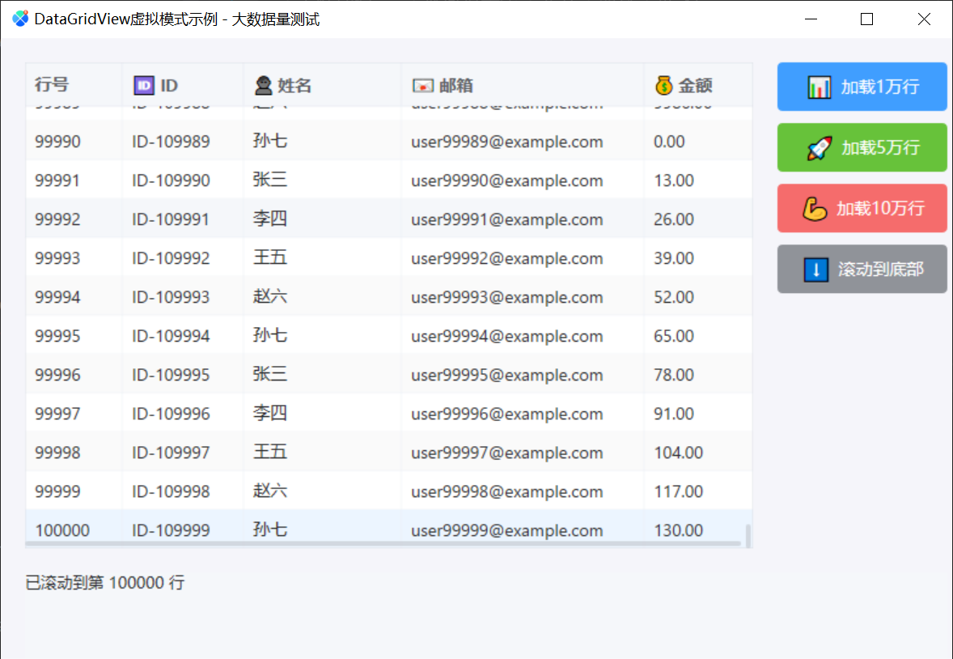
Task: Click the money bag icon in 金额 column header
Action: [663, 84]
